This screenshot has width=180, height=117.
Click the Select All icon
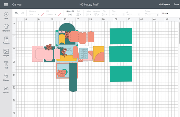[70, 15]
